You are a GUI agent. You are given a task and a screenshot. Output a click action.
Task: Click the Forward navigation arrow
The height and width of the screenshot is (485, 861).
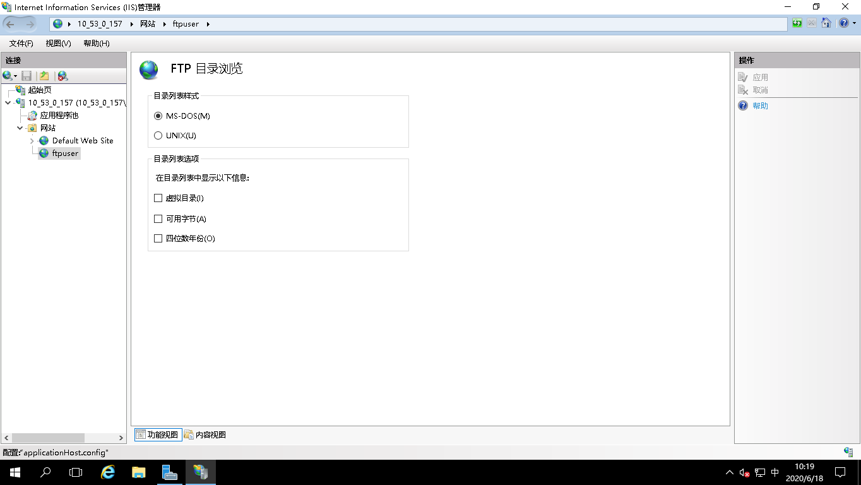coord(30,24)
